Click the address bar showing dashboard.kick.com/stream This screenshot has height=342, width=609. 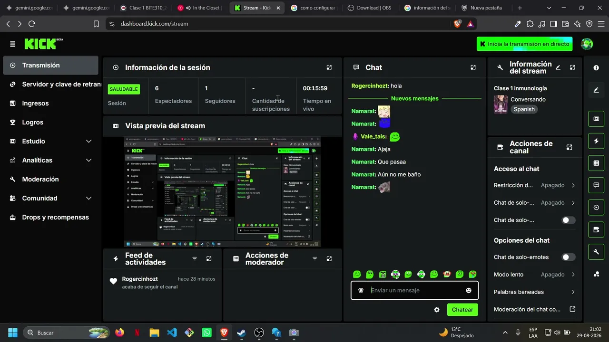click(x=278, y=24)
